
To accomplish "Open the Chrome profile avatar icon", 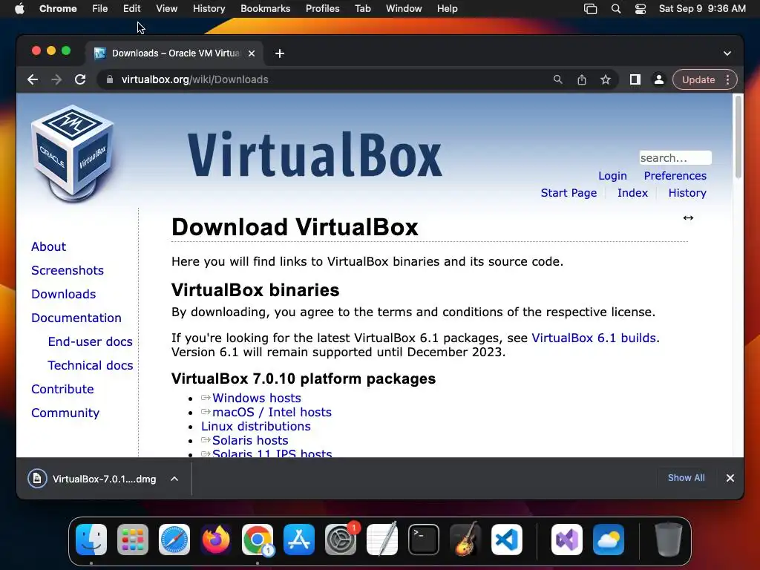I will click(659, 79).
